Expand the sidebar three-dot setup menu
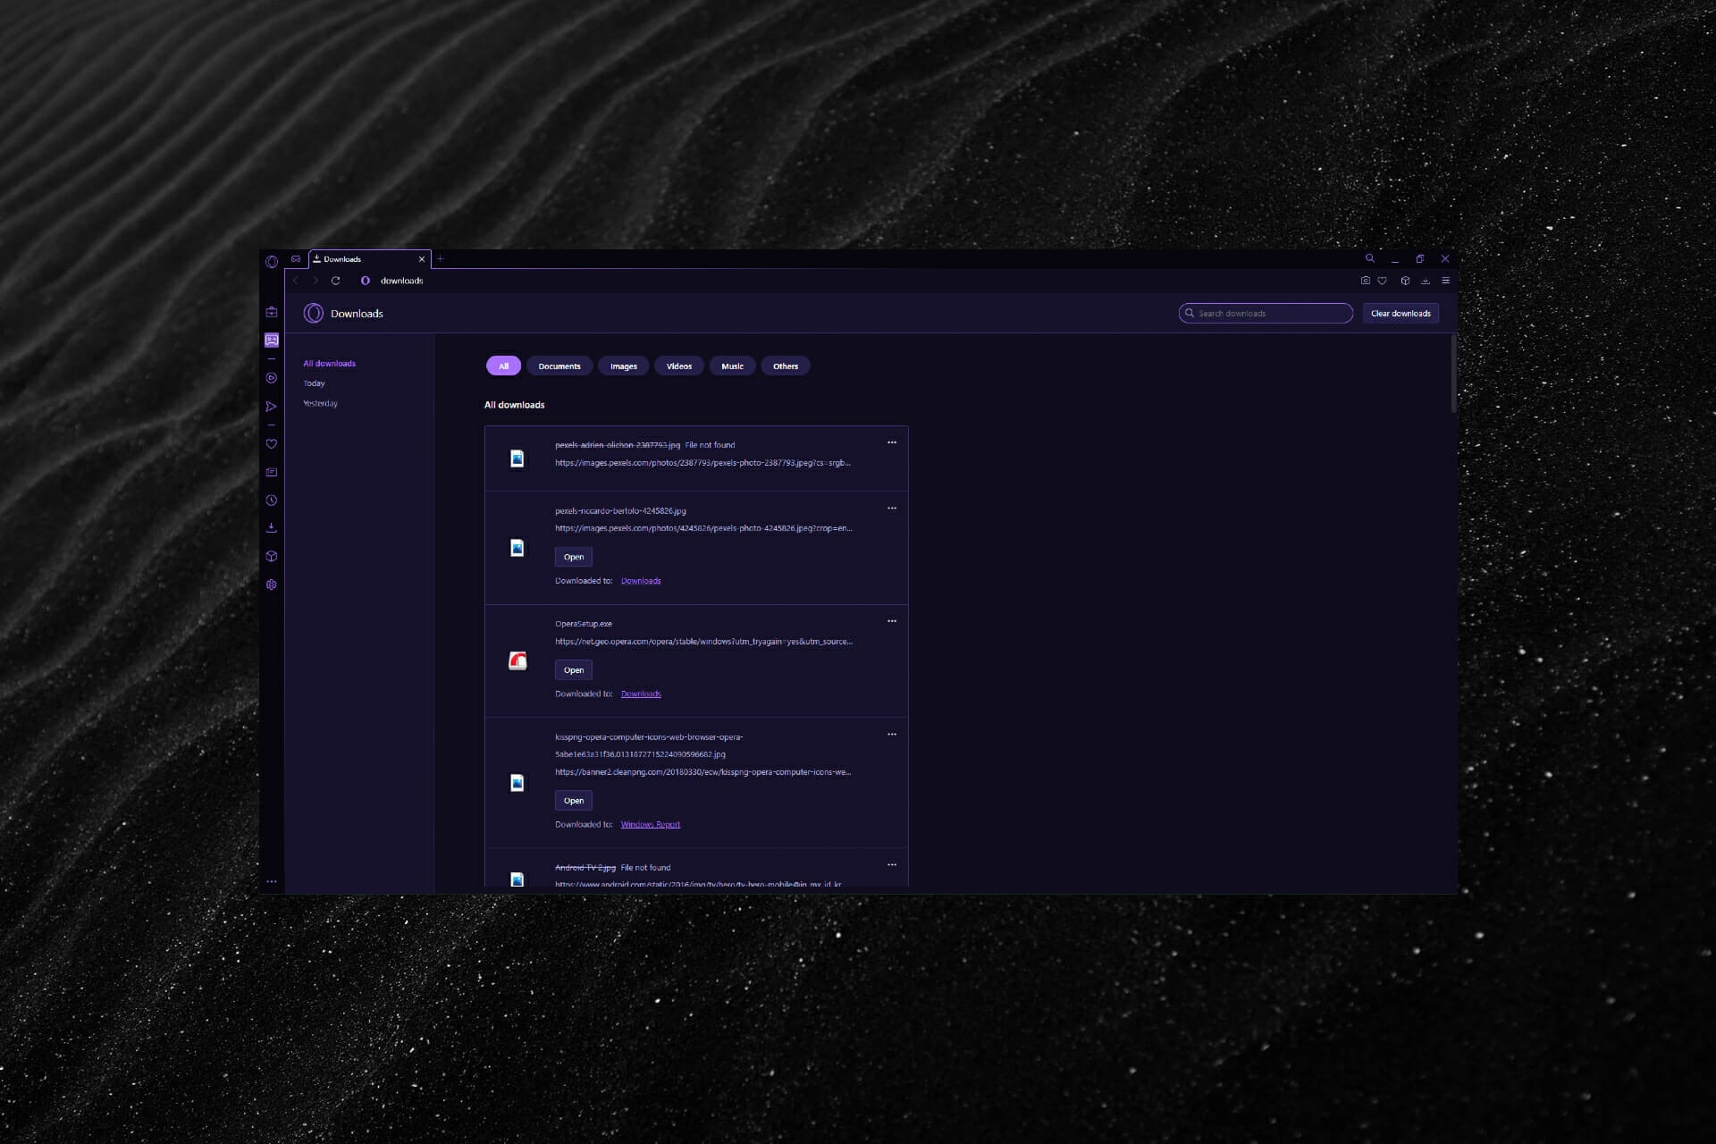Screen dimensions: 1716x1144 [272, 882]
